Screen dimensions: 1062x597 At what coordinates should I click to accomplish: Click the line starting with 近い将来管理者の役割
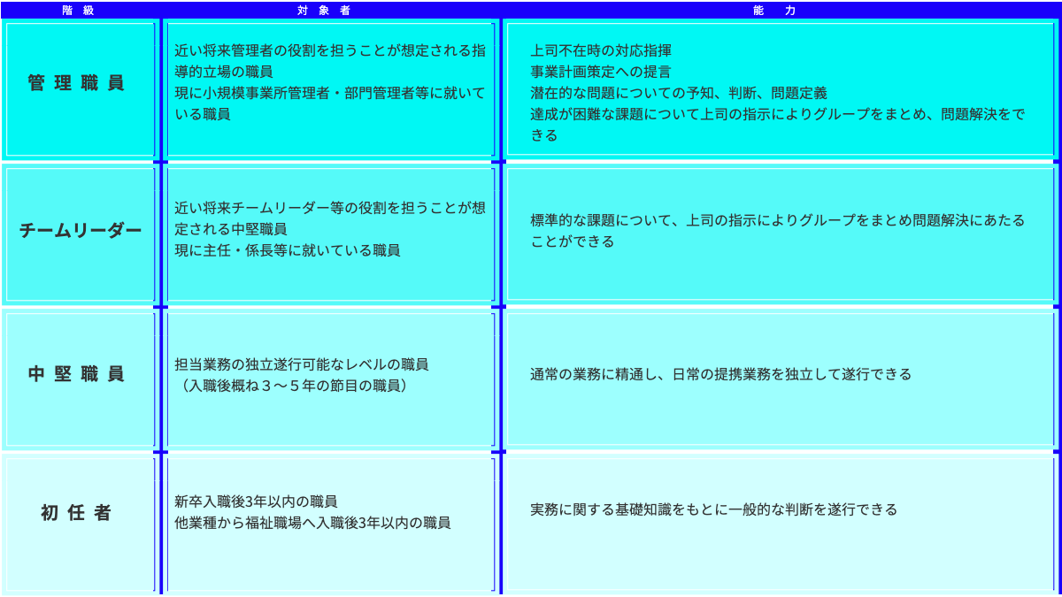click(329, 50)
